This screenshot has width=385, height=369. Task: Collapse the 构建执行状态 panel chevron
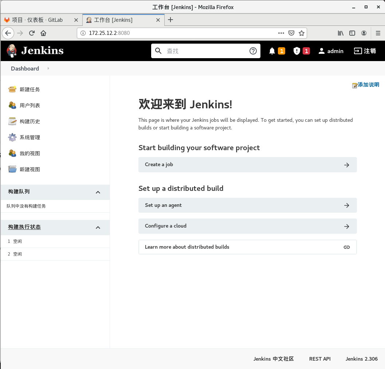click(98, 227)
